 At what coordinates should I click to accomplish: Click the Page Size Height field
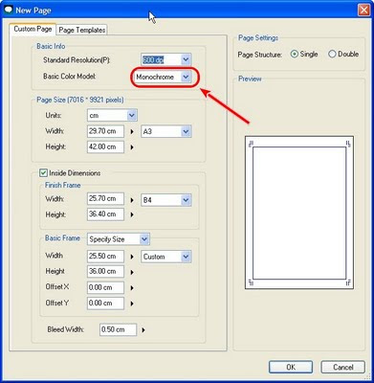point(105,146)
